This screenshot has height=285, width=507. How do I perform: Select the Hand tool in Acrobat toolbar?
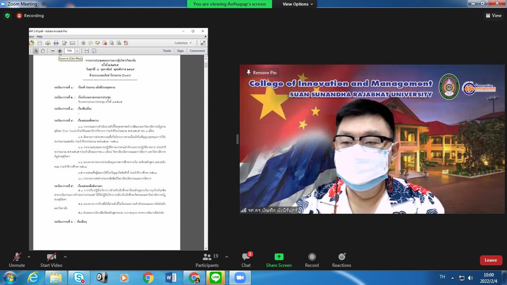click(43, 51)
